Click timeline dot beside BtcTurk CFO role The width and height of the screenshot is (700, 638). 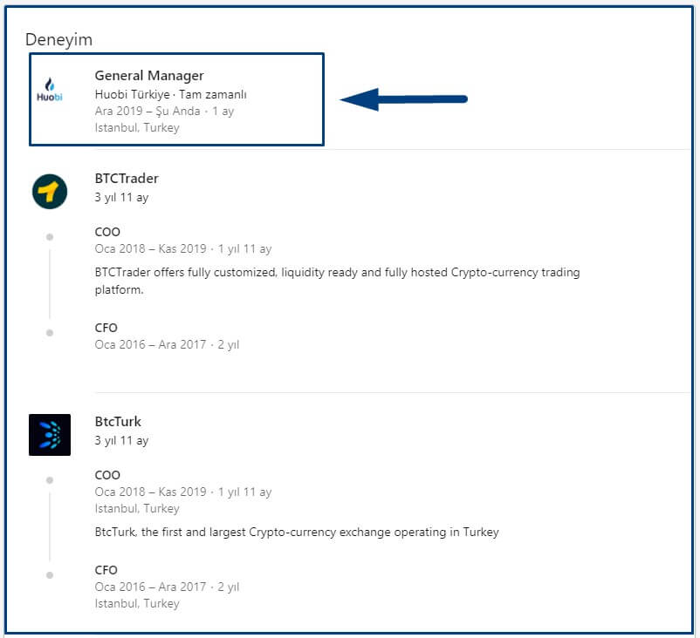tap(50, 574)
